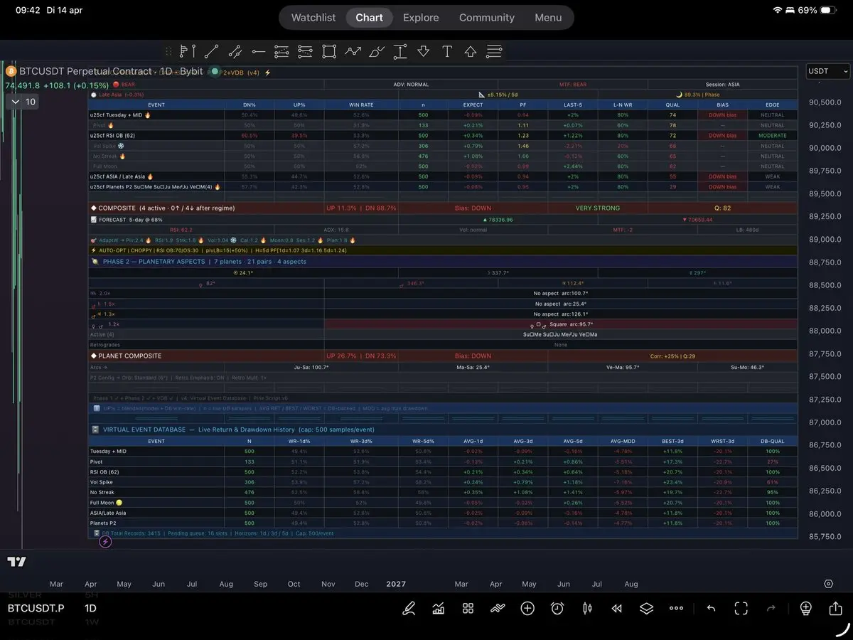The image size is (853, 640).
Task: Open the candlestick chart type picker
Action: click(x=587, y=608)
